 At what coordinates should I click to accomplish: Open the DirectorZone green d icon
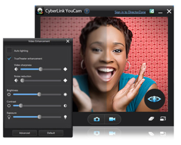[x=152, y=11]
